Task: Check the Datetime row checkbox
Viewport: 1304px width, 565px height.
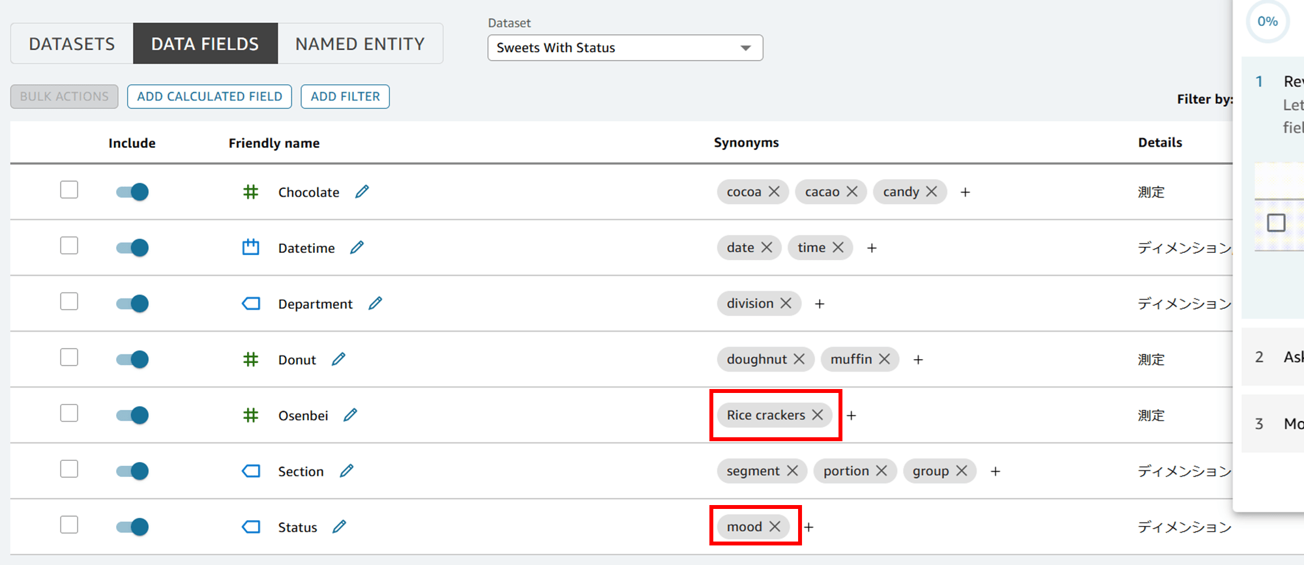Action: (69, 246)
